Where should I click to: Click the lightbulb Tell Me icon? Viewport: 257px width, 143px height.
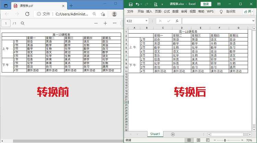click(x=221, y=12)
